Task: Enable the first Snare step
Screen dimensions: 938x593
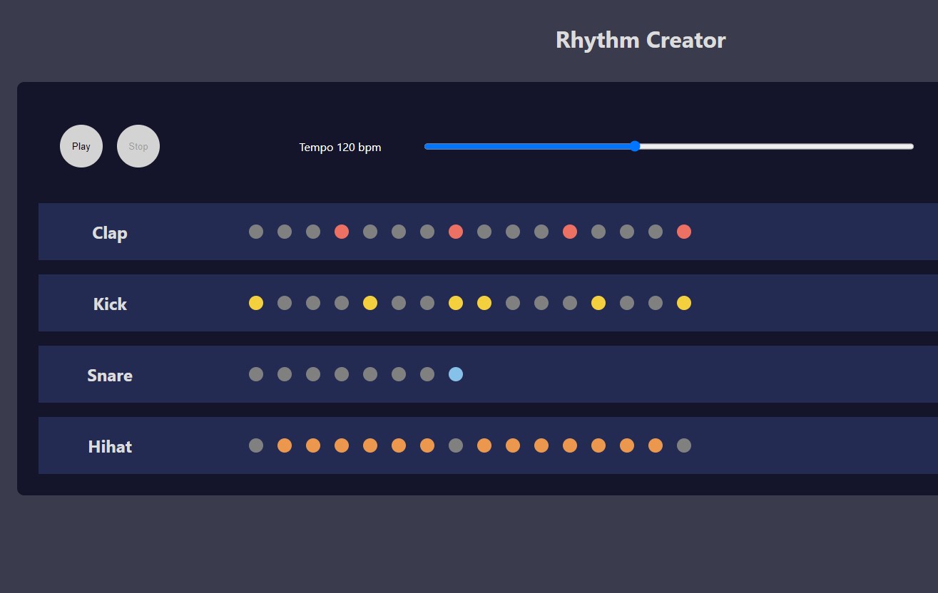Action: pos(256,374)
